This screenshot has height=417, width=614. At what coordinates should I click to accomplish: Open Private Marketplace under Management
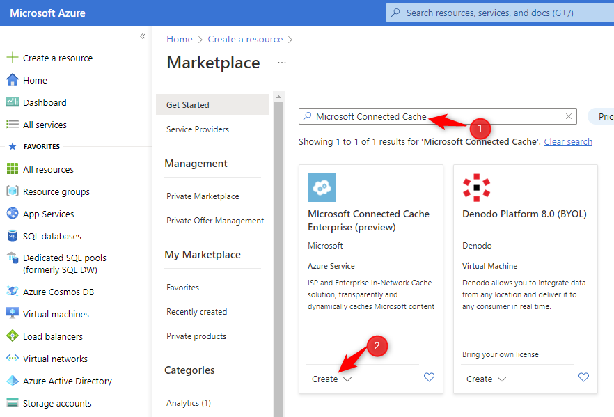pyautogui.click(x=203, y=196)
